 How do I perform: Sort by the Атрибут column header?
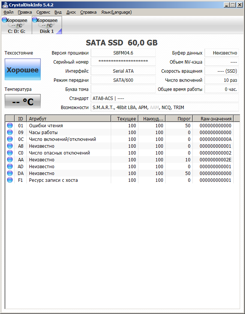[x=69, y=119]
